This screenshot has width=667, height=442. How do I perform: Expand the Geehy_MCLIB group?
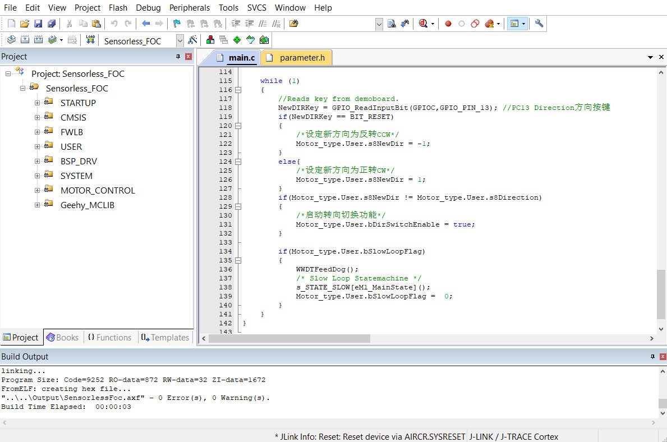pyautogui.click(x=38, y=205)
